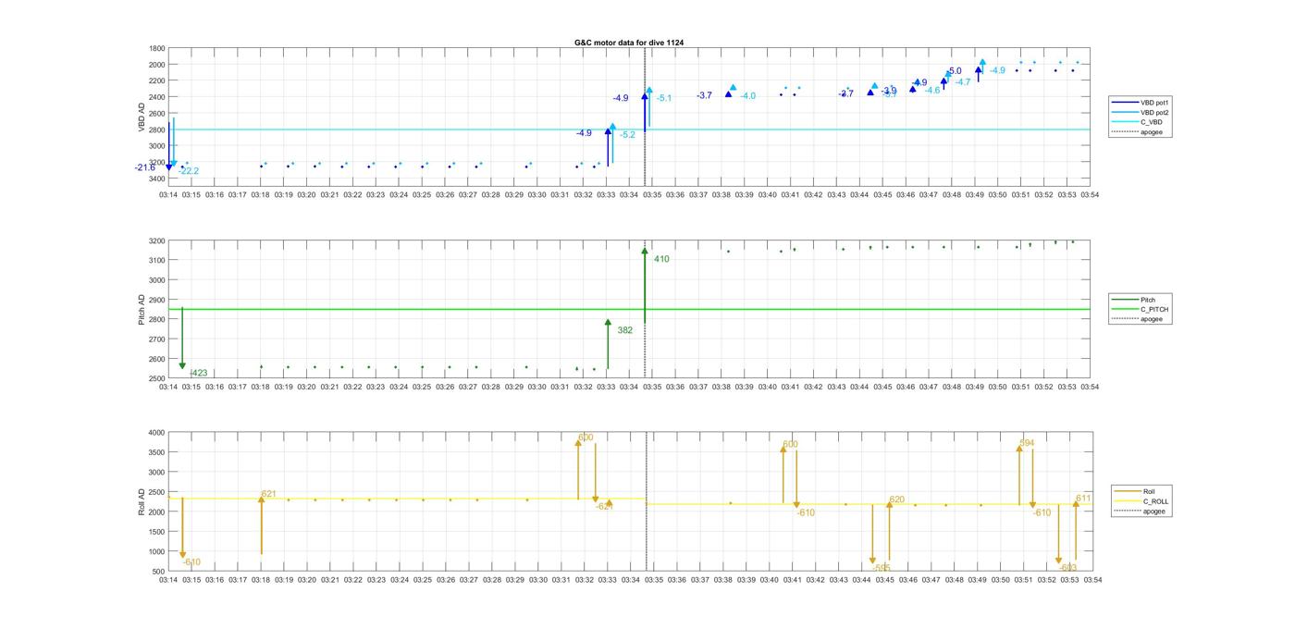
Task: Click the '-423' pitch data label
Action: pyautogui.click(x=199, y=374)
